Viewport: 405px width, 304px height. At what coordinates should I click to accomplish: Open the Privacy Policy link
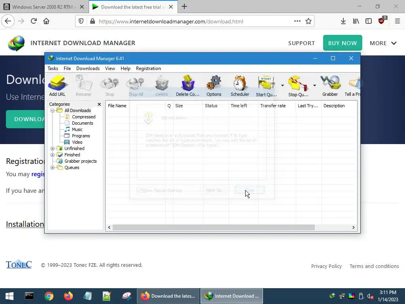point(326,266)
